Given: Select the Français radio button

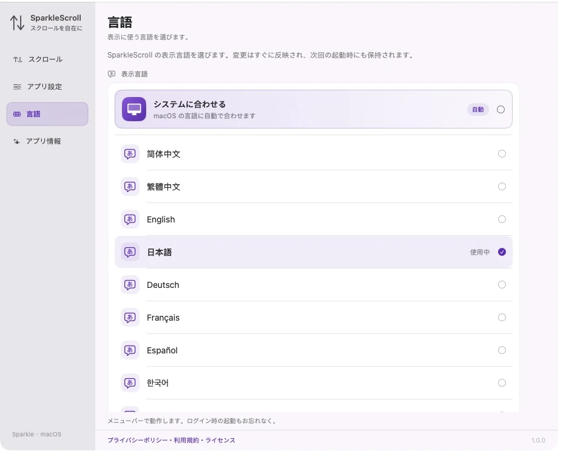Looking at the screenshot, I should coord(502,318).
